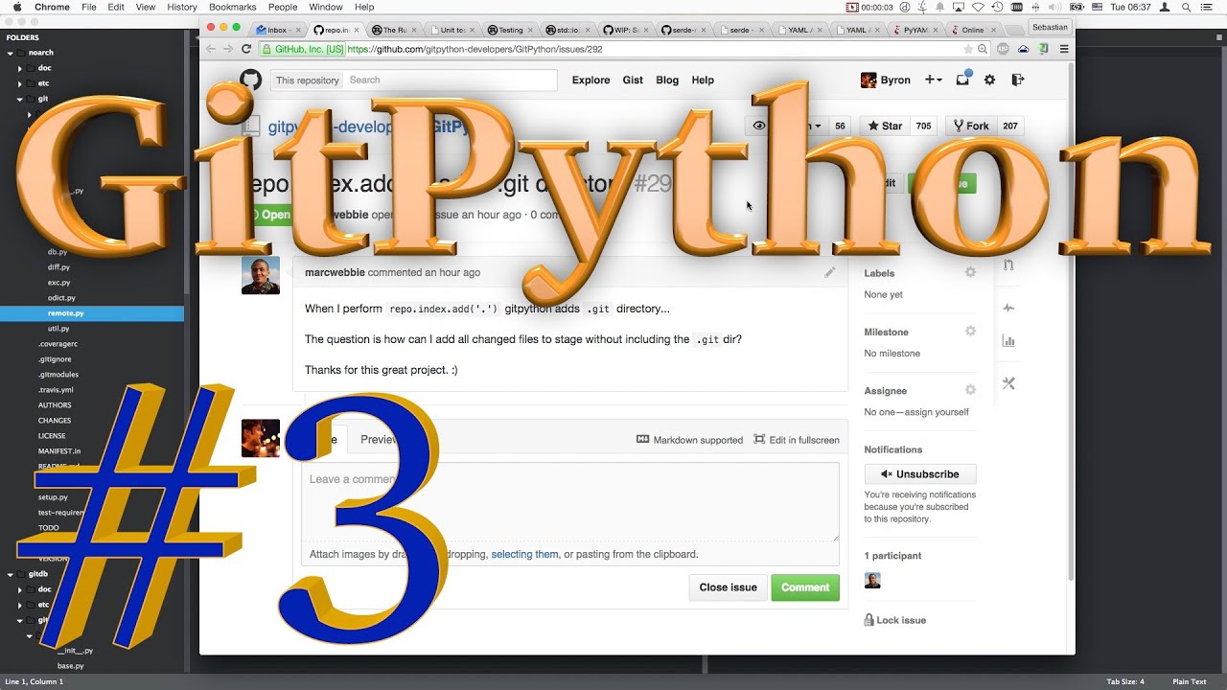This screenshot has height=690, width=1227.
Task: Click the GitHub sign out icon
Action: click(1018, 80)
